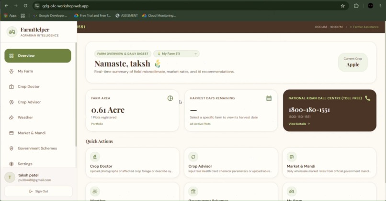Click the Farm Area pie chart icon
This screenshot has height=201, width=386.
pos(170,98)
